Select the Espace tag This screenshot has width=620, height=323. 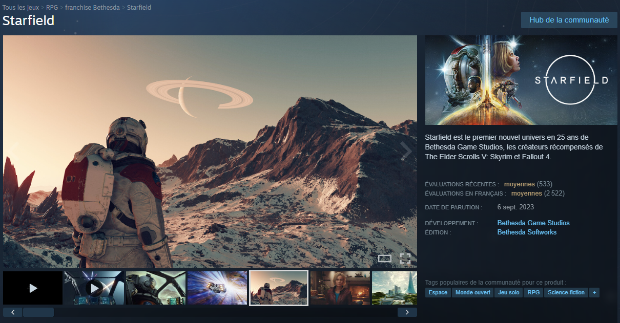click(438, 293)
